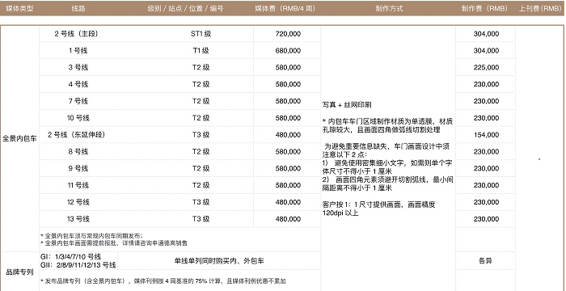Click the 媒体类型 column header
This screenshot has height=291, width=566.
20,9
